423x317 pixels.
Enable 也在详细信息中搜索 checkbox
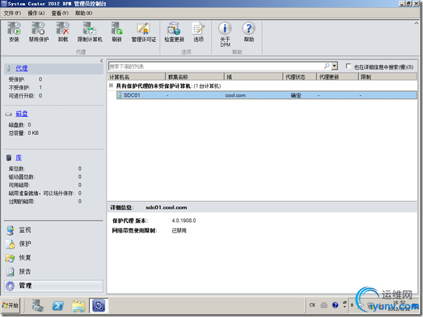point(348,66)
